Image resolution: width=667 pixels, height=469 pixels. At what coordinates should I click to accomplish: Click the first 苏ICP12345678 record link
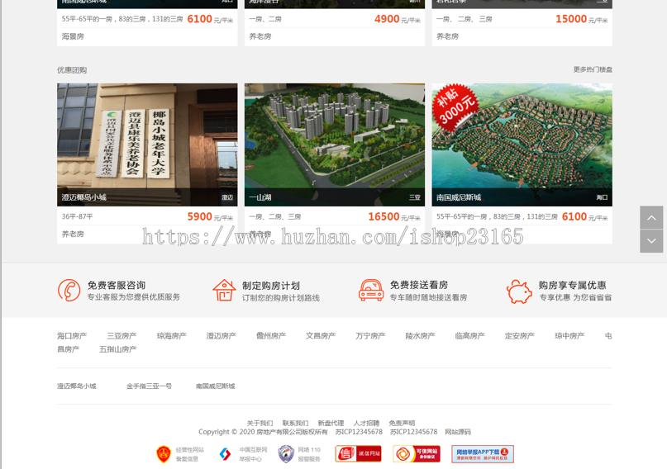(359, 432)
